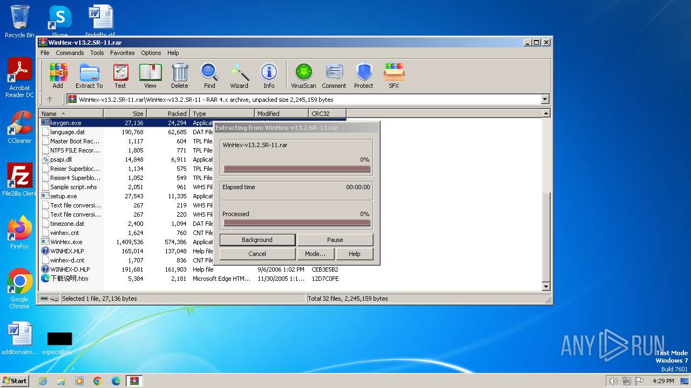This screenshot has height=388, width=691.
Task: Click Help button in extraction dialog
Action: pyautogui.click(x=355, y=254)
